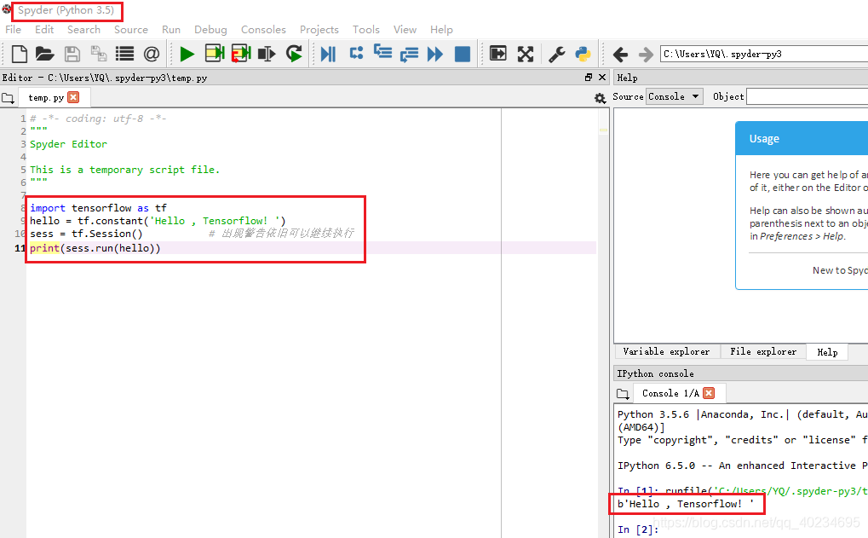Close Console 1/A tab
The image size is (868, 538).
tap(709, 393)
